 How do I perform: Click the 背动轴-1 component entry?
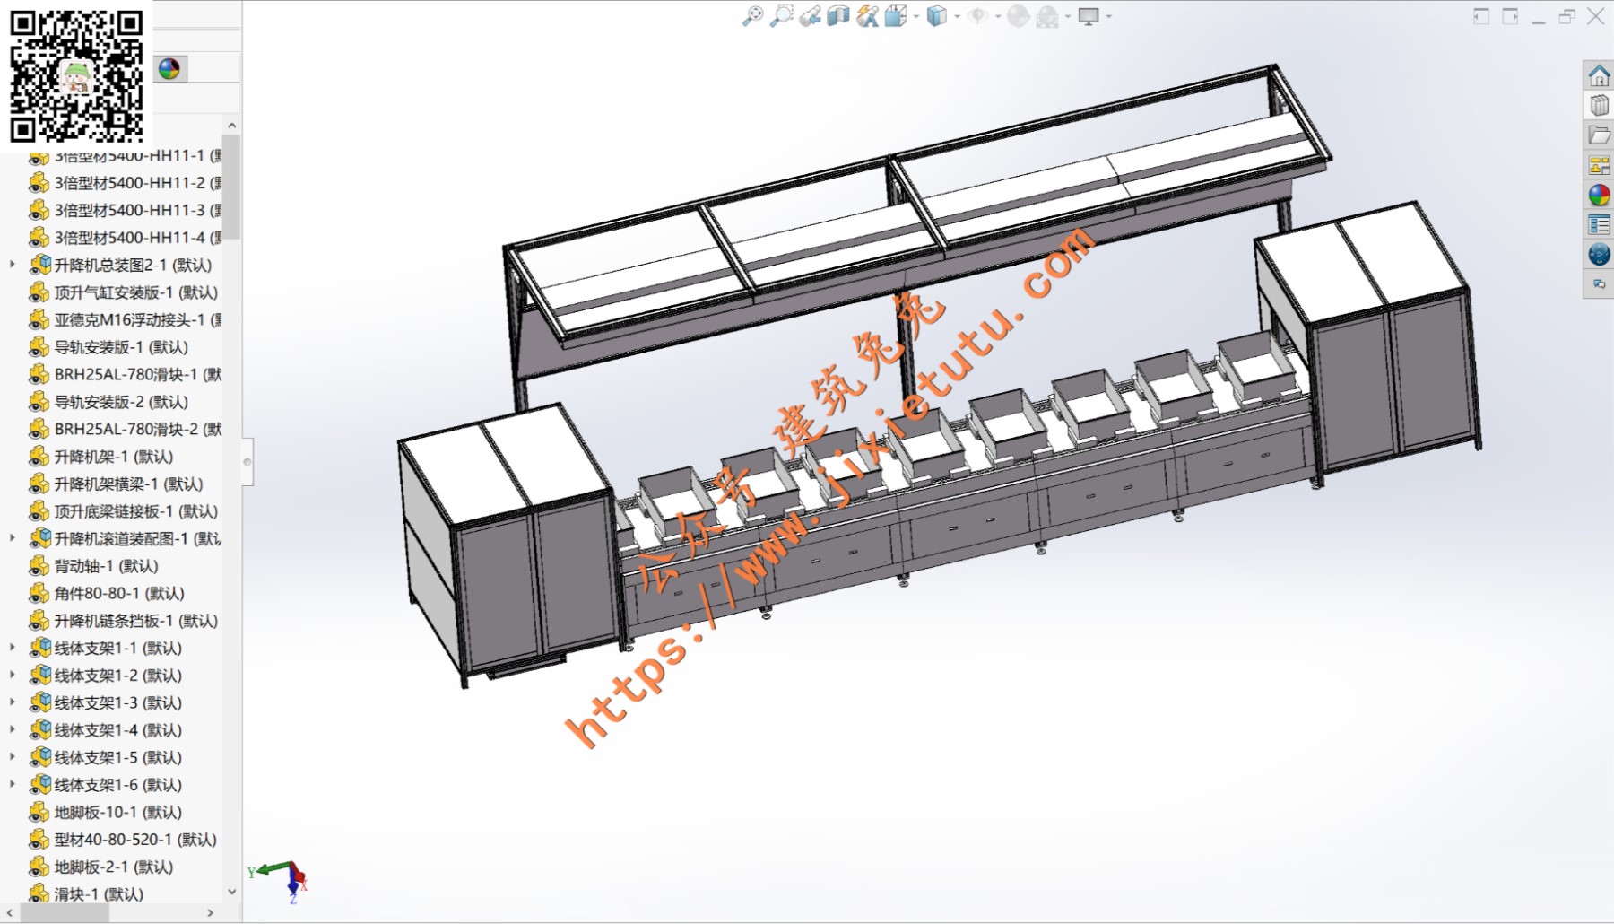tap(106, 566)
